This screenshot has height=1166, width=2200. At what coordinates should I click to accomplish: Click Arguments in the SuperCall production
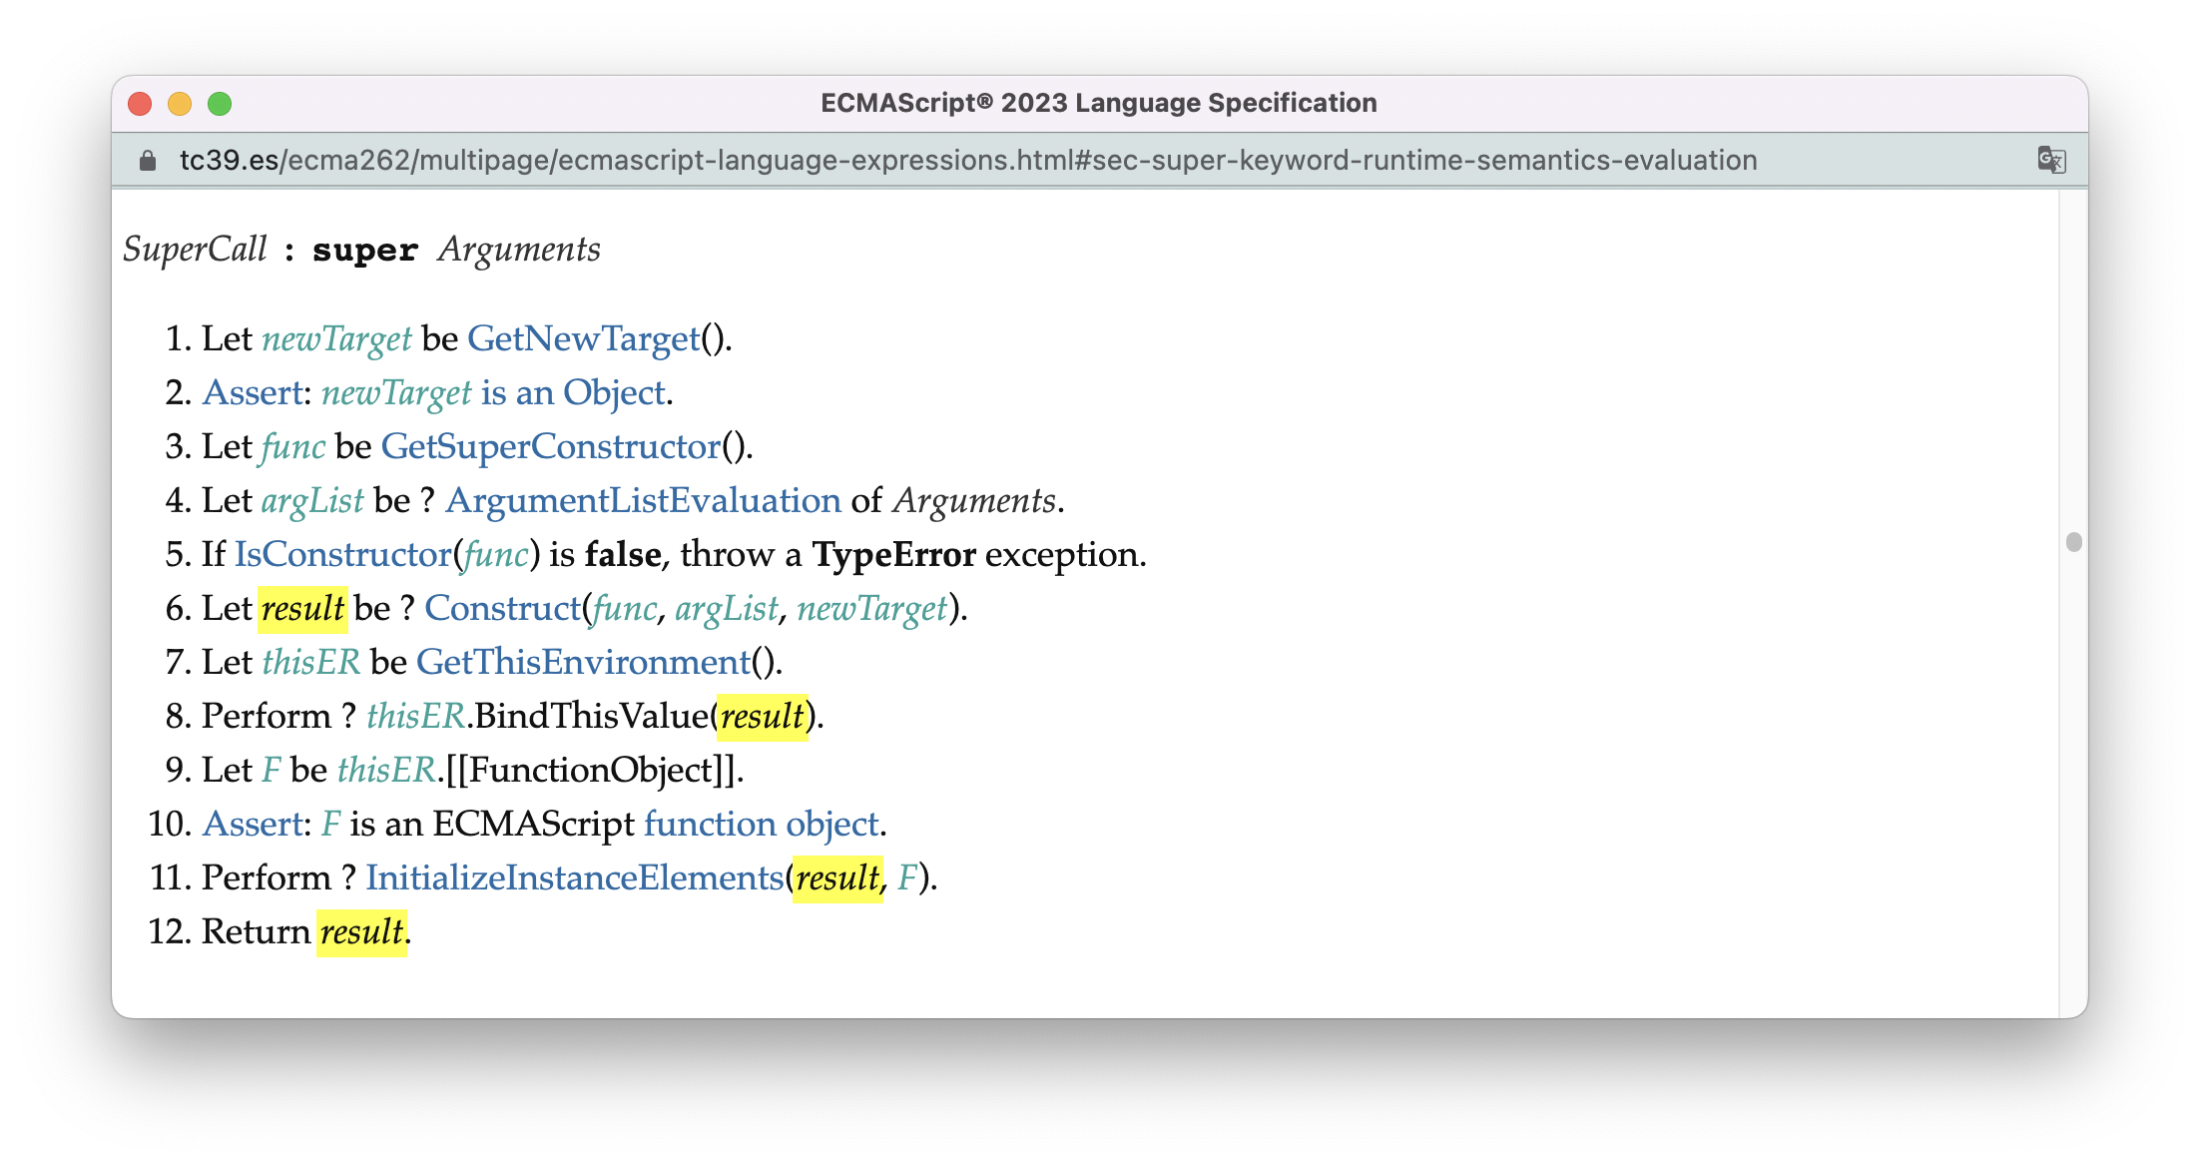[520, 249]
